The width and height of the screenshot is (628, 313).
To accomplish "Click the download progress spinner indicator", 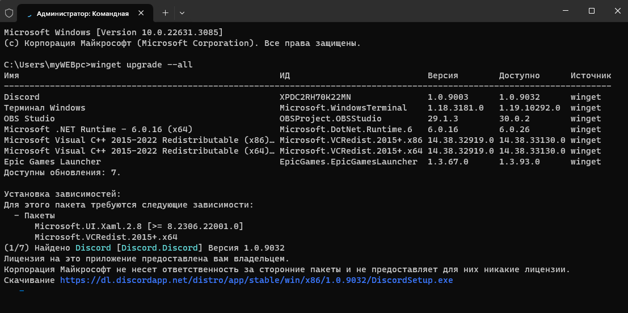I will (22, 291).
